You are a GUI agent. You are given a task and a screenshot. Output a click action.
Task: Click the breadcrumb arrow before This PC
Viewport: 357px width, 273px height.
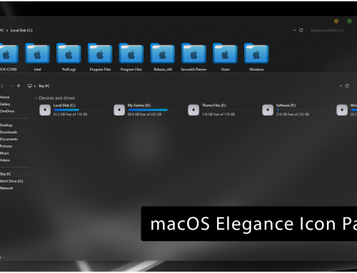(x=35, y=86)
